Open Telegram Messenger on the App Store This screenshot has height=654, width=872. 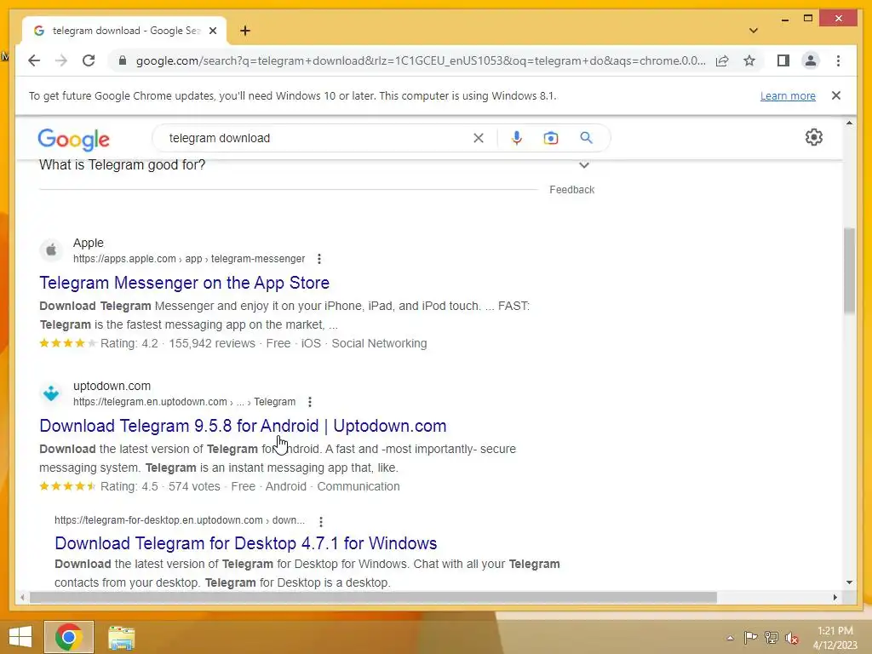pyautogui.click(x=185, y=283)
